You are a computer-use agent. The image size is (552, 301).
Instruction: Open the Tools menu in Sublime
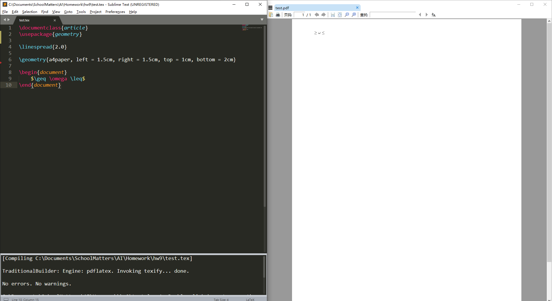pyautogui.click(x=81, y=12)
